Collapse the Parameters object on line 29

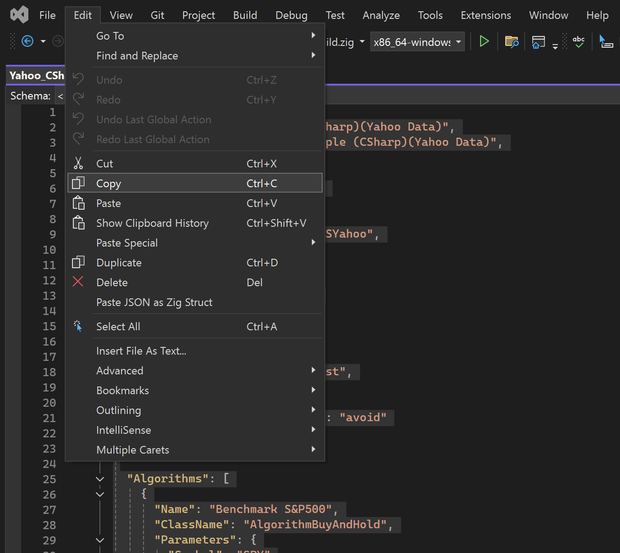pos(100,540)
